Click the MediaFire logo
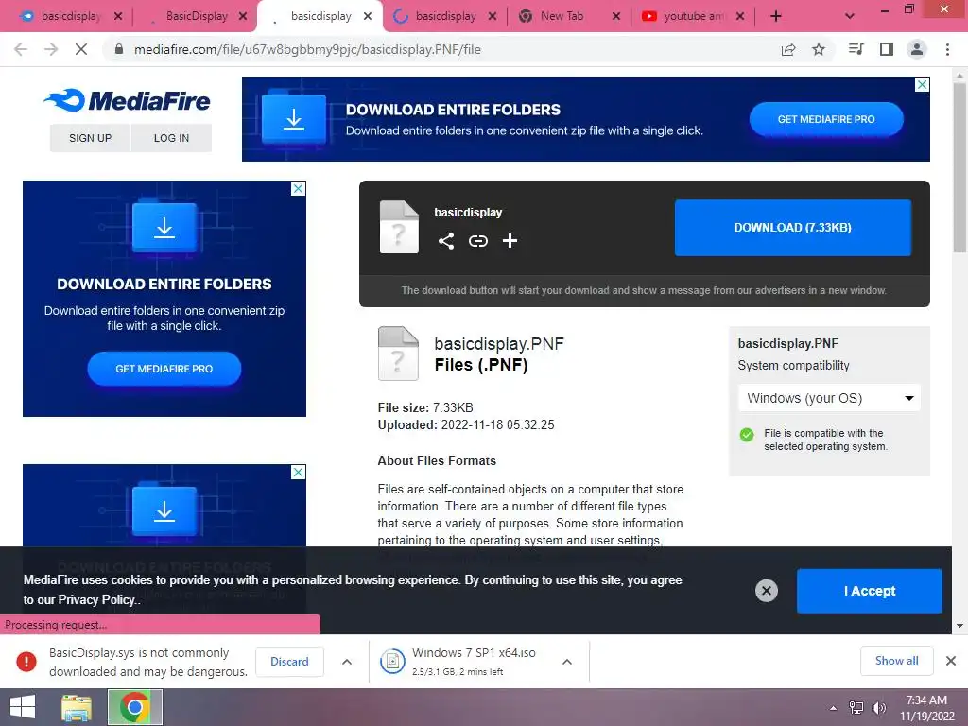The height and width of the screenshot is (726, 968). pyautogui.click(x=128, y=100)
